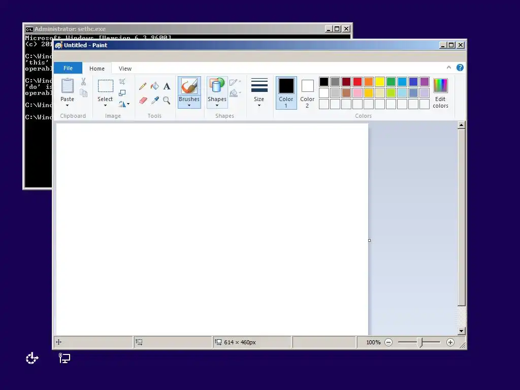The width and height of the screenshot is (520, 390).
Task: Pick the brown color swatch
Action: point(346,93)
